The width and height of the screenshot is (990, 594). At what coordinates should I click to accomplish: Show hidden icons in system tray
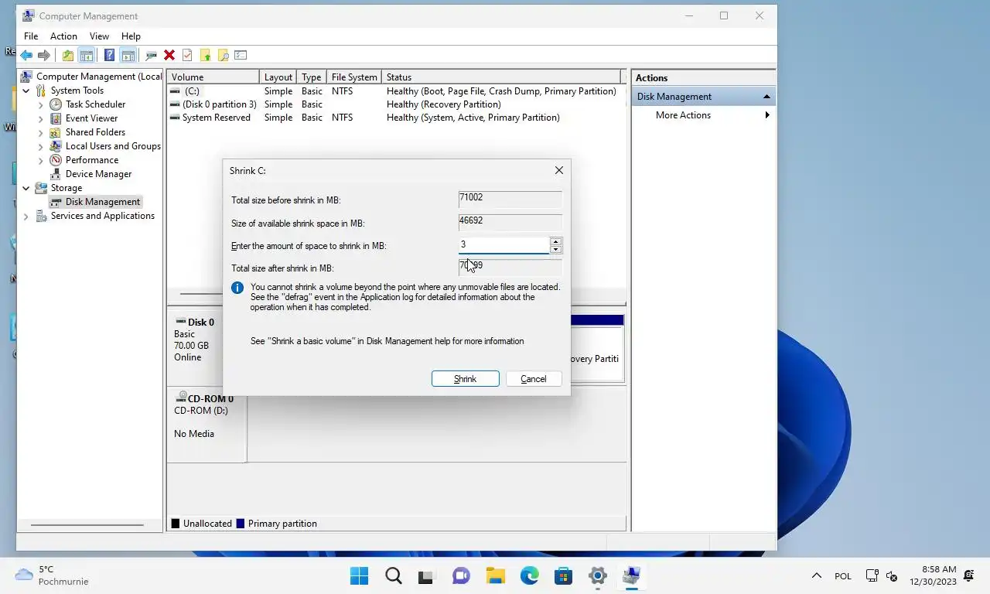(x=816, y=575)
